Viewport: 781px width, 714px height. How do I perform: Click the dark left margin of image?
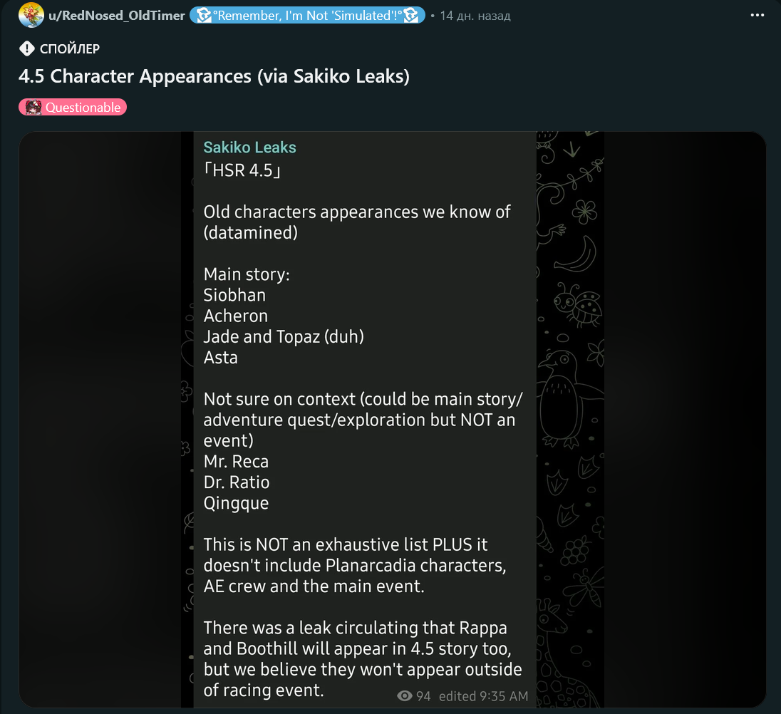coord(100,419)
